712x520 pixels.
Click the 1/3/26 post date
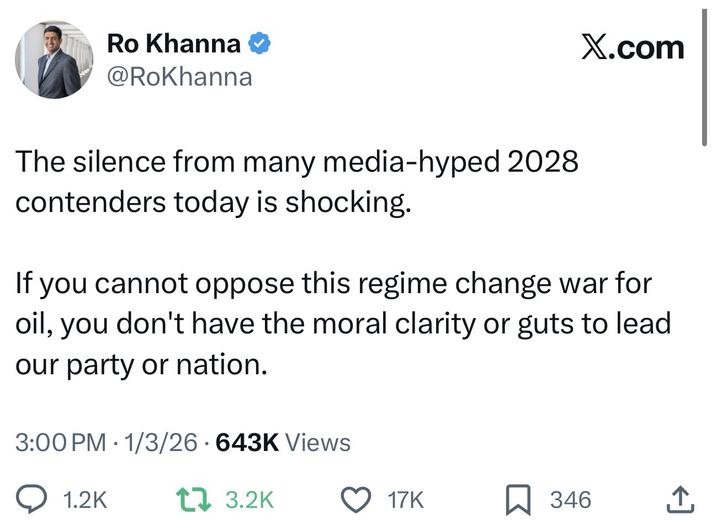tap(161, 443)
